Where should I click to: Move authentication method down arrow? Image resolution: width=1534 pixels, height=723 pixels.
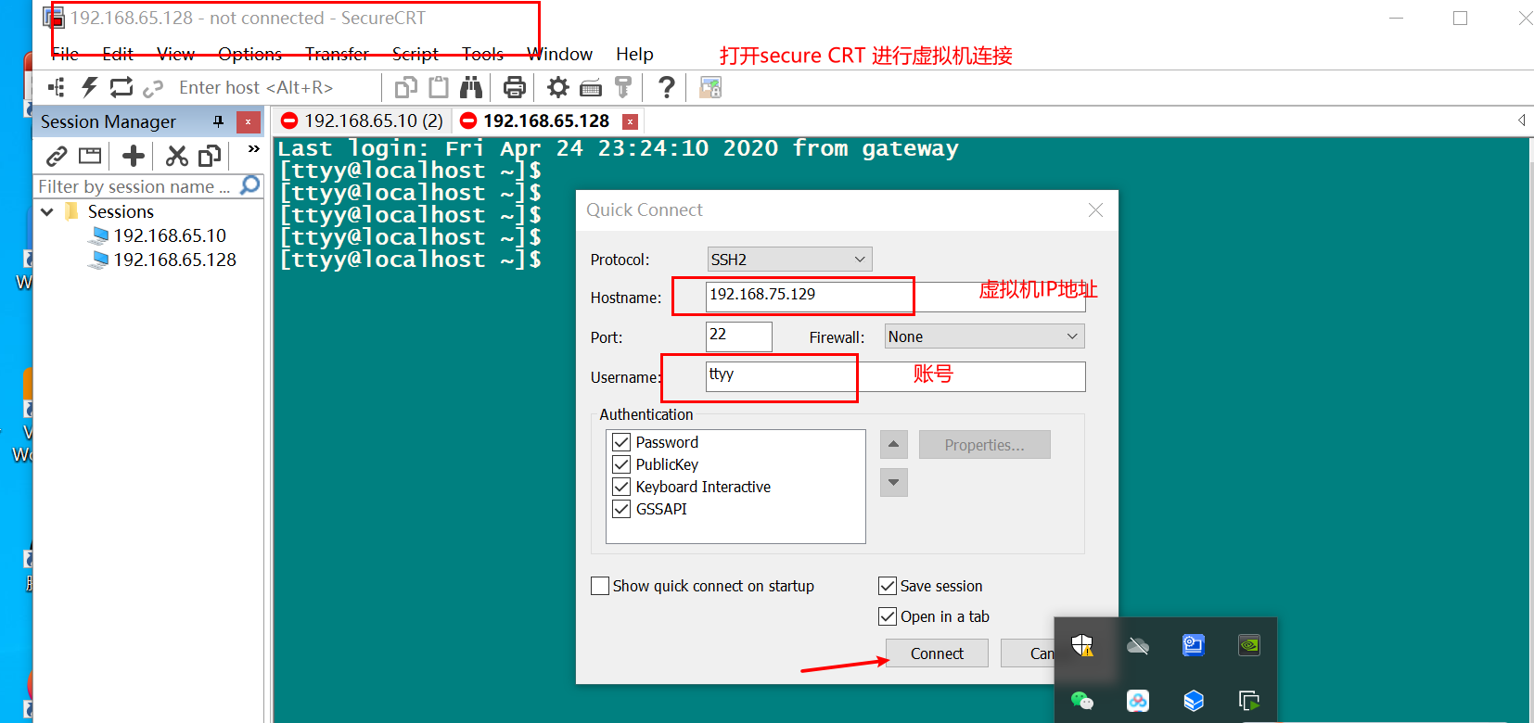tap(893, 482)
